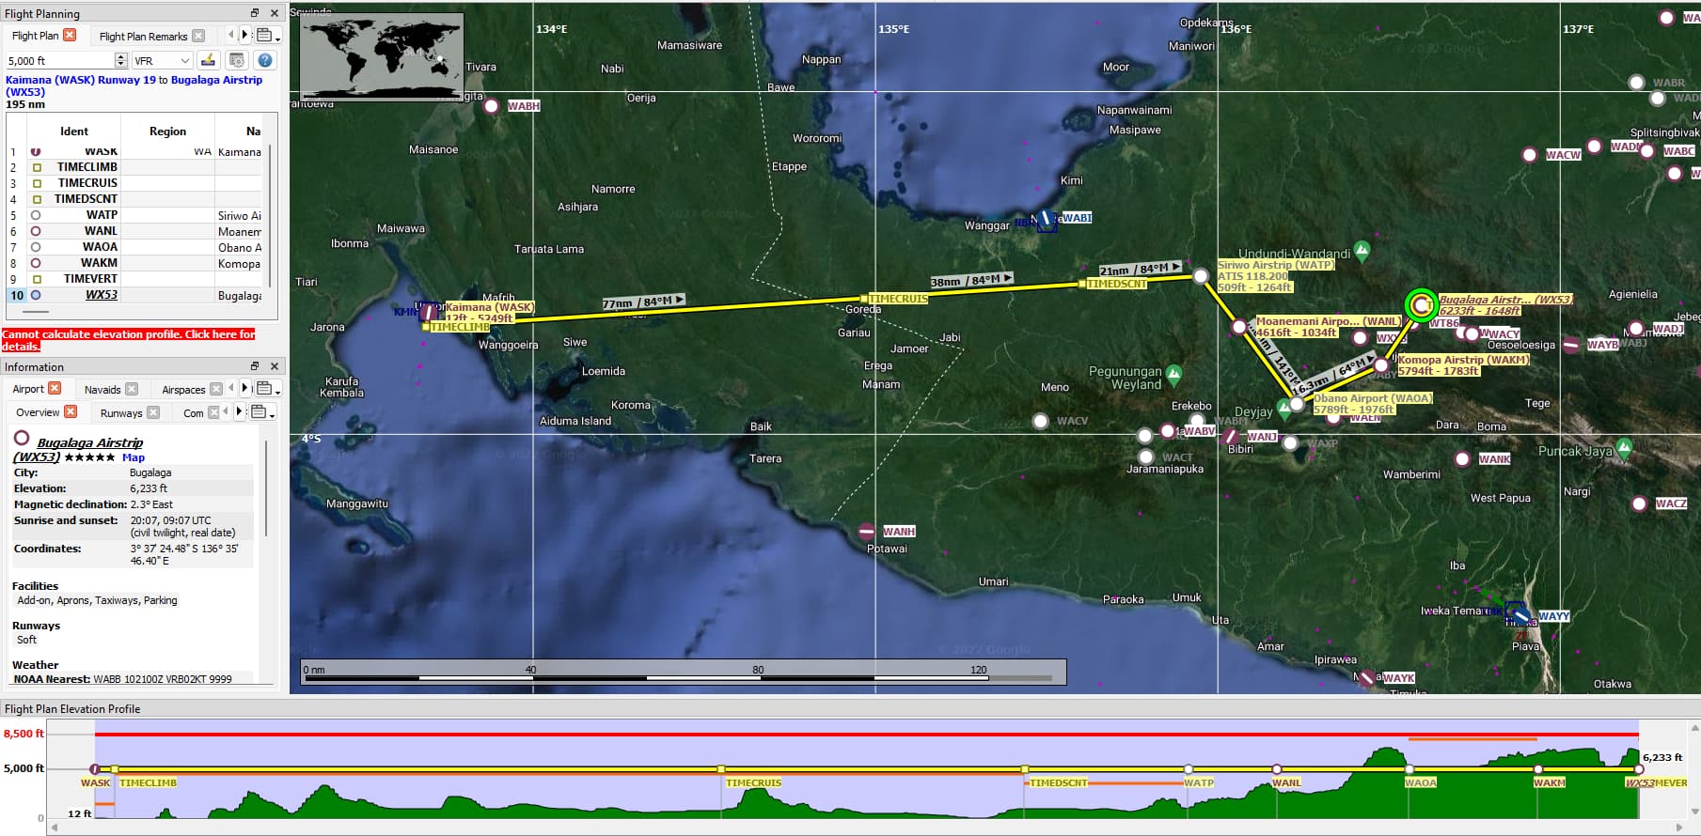
Task: Open the Flight Planning tab list menu
Action: [267, 36]
